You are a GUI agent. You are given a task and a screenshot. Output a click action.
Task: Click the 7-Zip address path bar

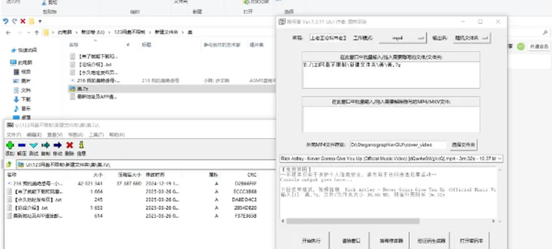point(146,164)
